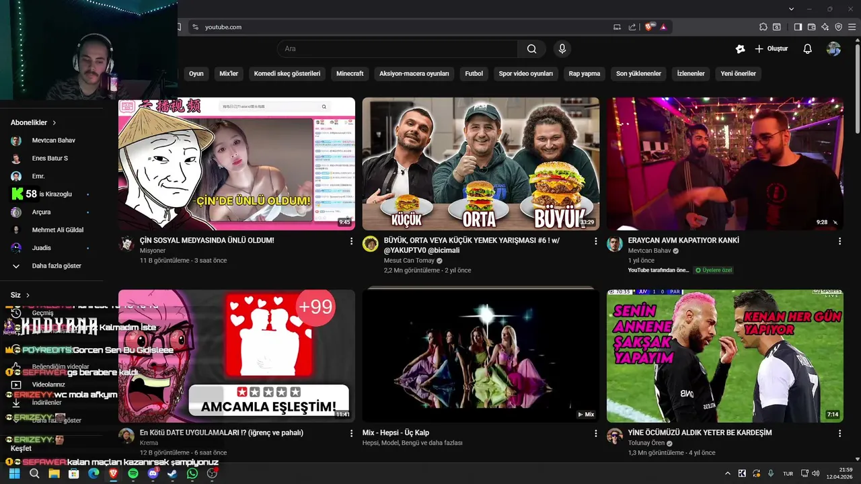Click the Brave Rewards triangle icon

click(663, 27)
